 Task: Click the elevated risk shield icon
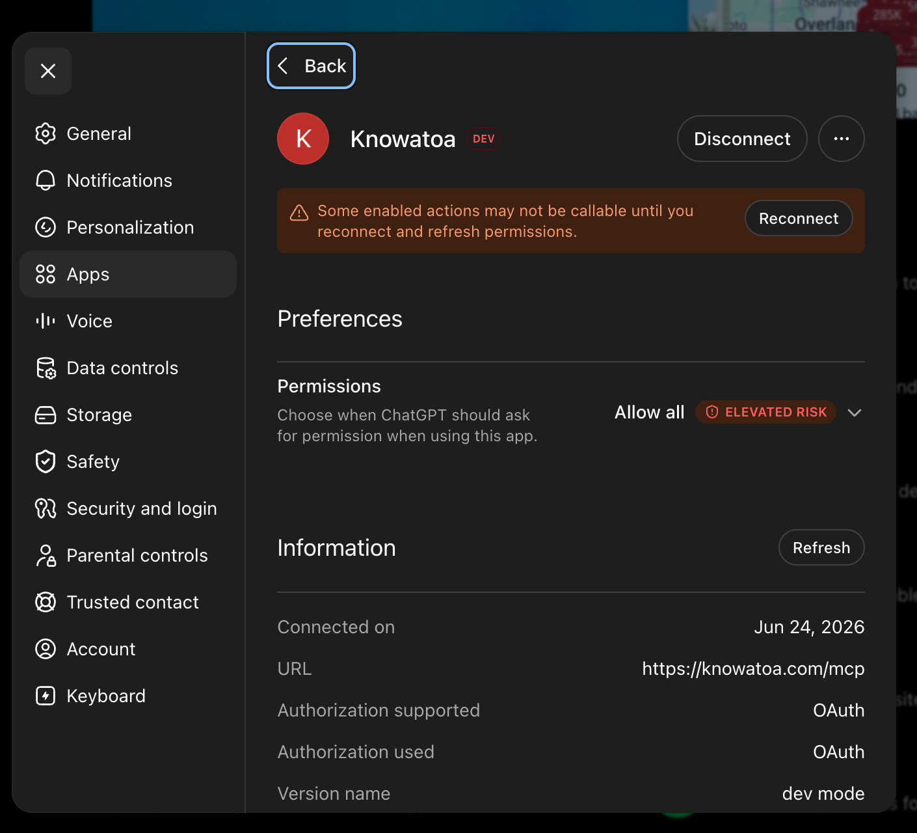coord(712,412)
